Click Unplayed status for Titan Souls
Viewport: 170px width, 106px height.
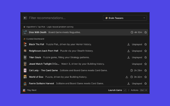(137, 58)
